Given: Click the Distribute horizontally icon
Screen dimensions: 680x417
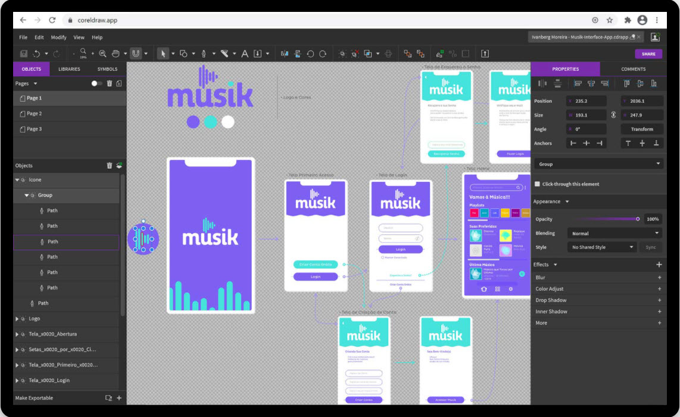Looking at the screenshot, I should 542,83.
